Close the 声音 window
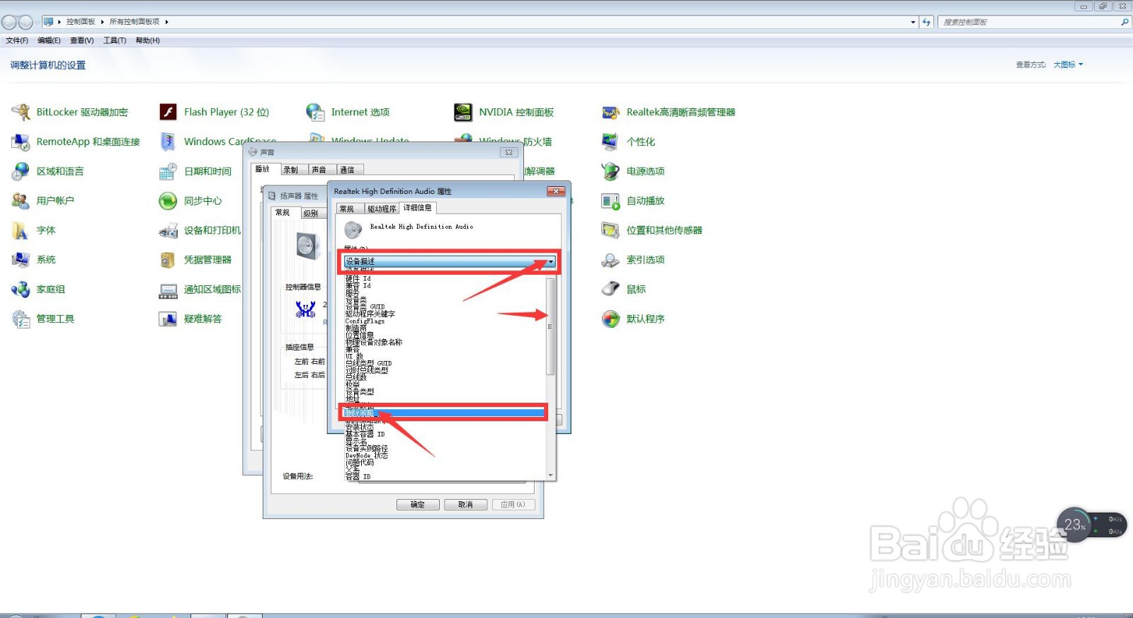1133x618 pixels. pos(508,152)
